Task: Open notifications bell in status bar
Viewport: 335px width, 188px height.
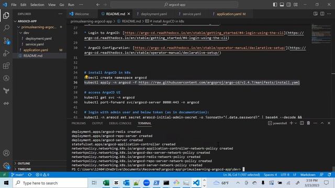Action: [329, 174]
